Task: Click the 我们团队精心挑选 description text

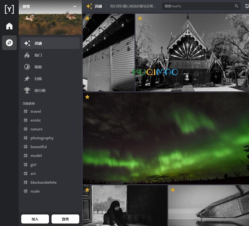Action: tap(133, 6)
